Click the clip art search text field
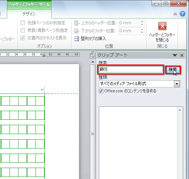Screen dimensions: 189x179 click(x=131, y=69)
